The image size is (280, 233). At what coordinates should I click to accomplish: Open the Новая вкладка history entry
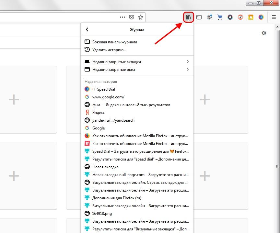pyautogui.click(x=137, y=167)
